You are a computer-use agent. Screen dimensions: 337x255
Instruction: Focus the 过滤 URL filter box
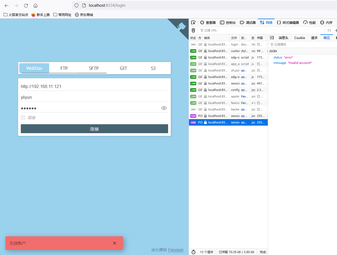[261, 30]
